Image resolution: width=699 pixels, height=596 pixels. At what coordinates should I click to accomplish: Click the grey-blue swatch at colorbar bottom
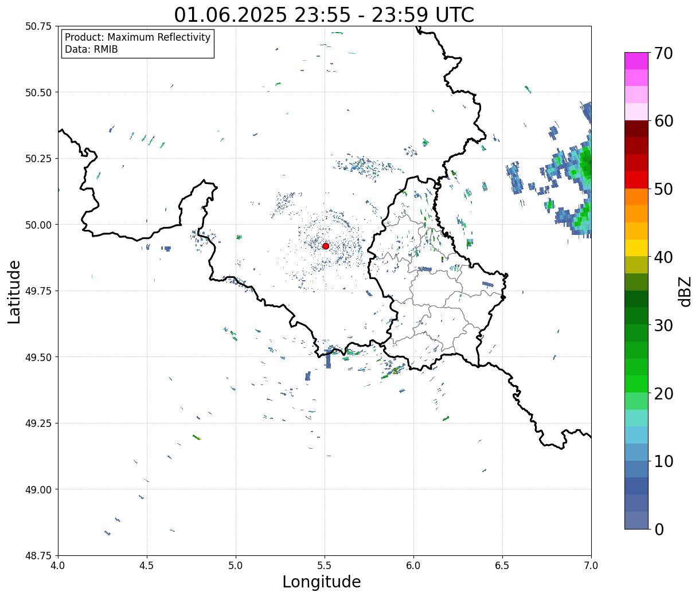pyautogui.click(x=636, y=520)
